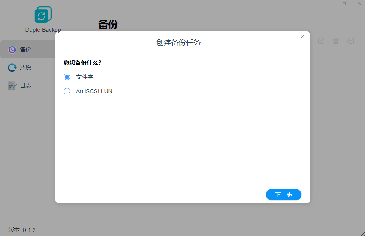The image size is (365, 236).
Task: Click the 创建备份任务 dialog title
Action: pyautogui.click(x=178, y=43)
